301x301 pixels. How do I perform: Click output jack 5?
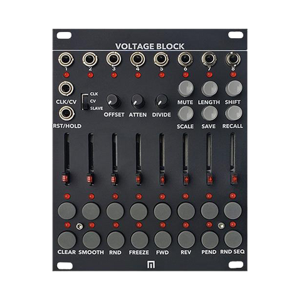[x=161, y=59]
